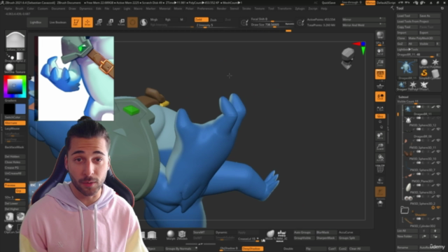Click Make PolyMesh3D button
Screen dimensions: 448x252
click(424, 38)
